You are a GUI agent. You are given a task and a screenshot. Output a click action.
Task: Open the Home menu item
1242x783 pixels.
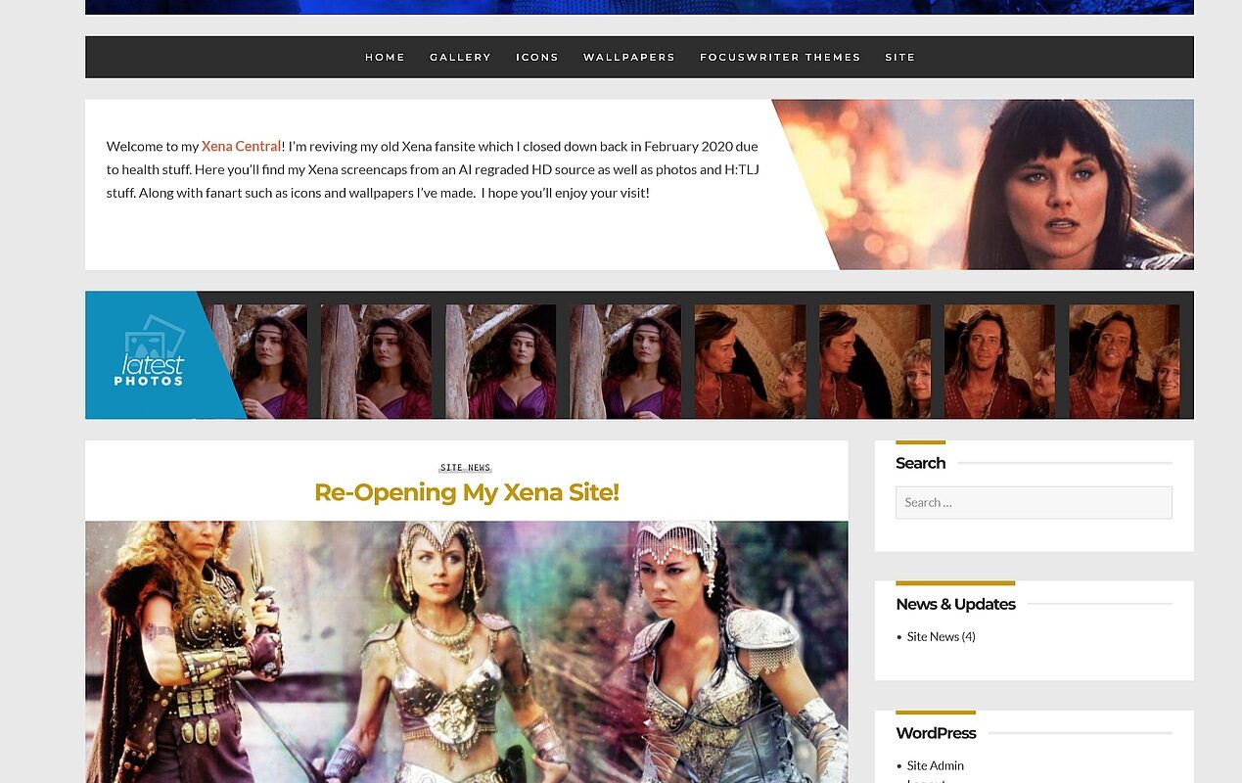coord(385,58)
